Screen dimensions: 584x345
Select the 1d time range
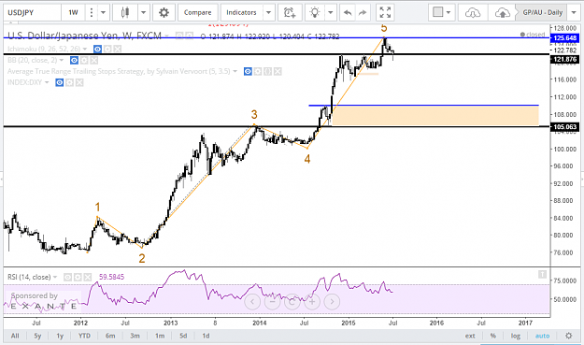(206, 336)
